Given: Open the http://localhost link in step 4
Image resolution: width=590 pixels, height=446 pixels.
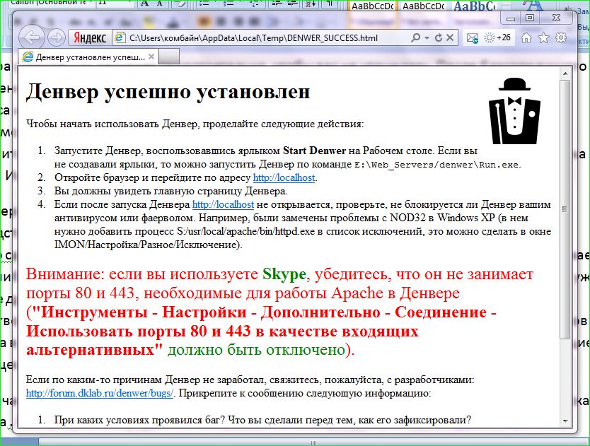Looking at the screenshot, I should 223,204.
